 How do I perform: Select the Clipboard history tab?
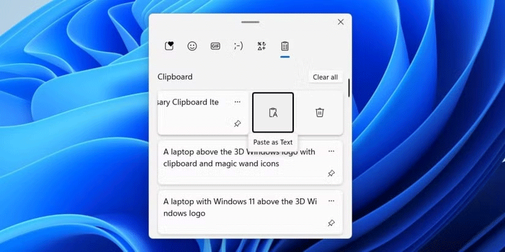[x=285, y=46]
